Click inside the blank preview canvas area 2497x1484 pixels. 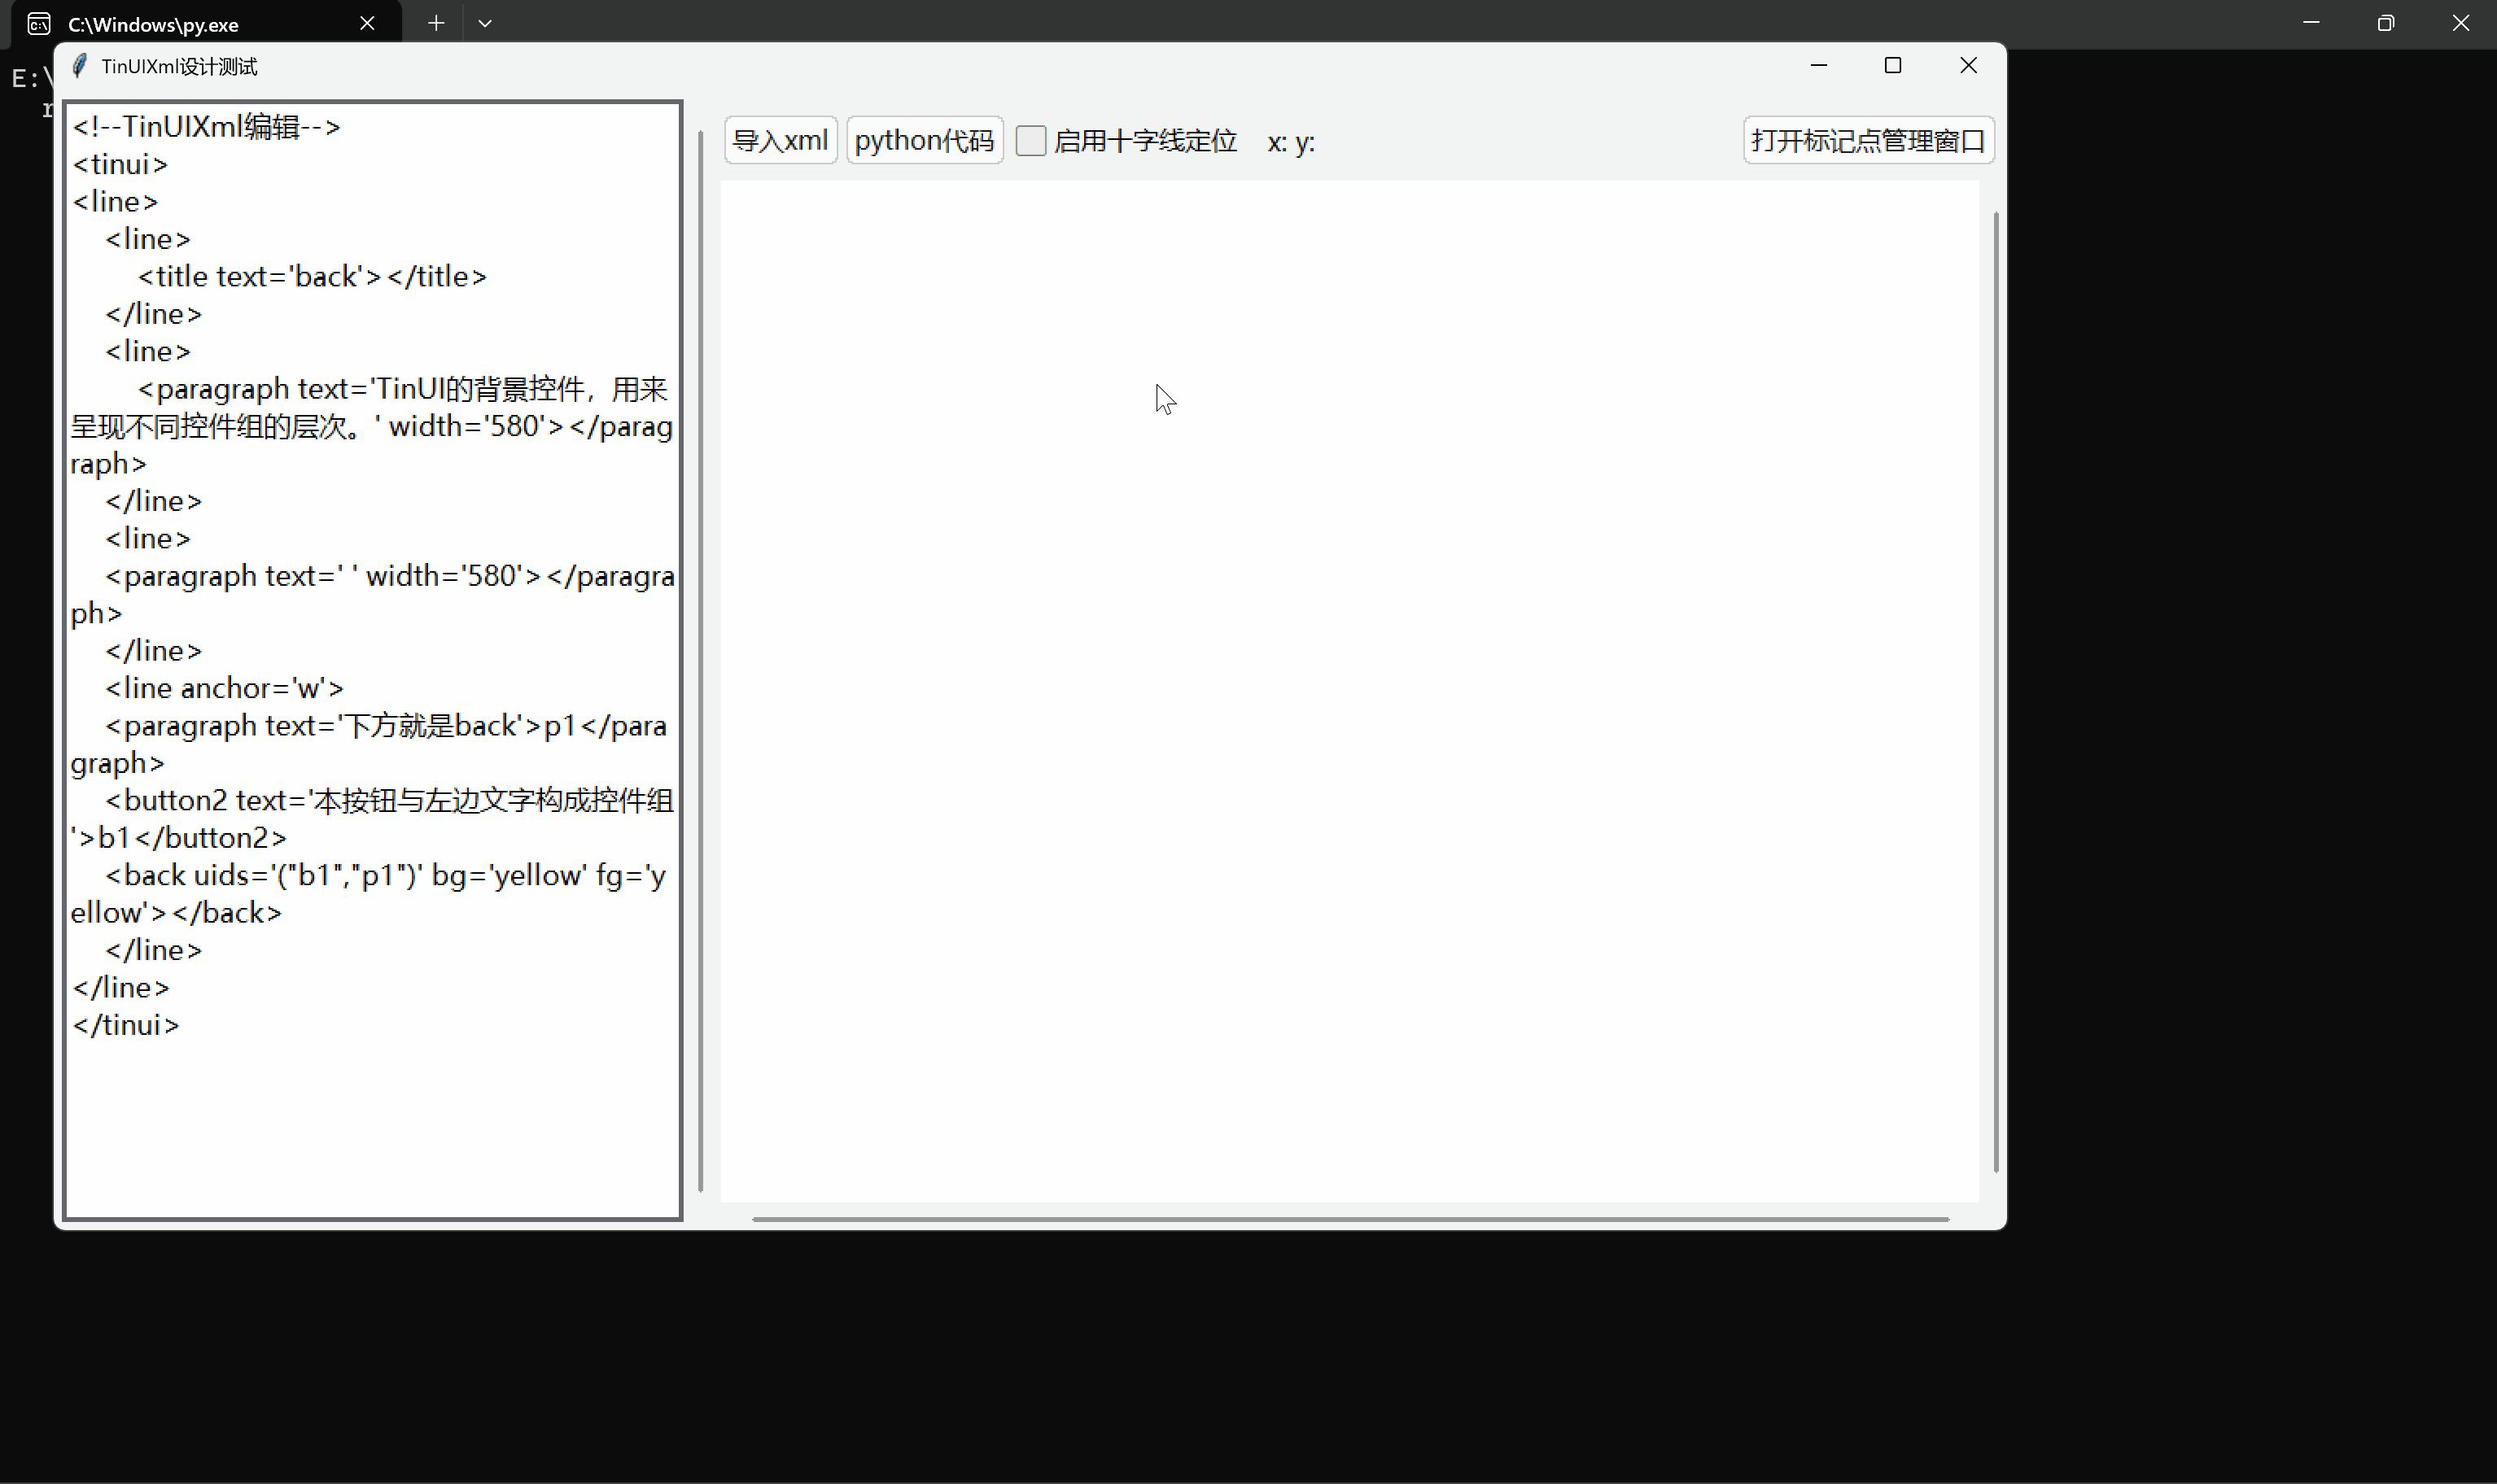click(1350, 690)
